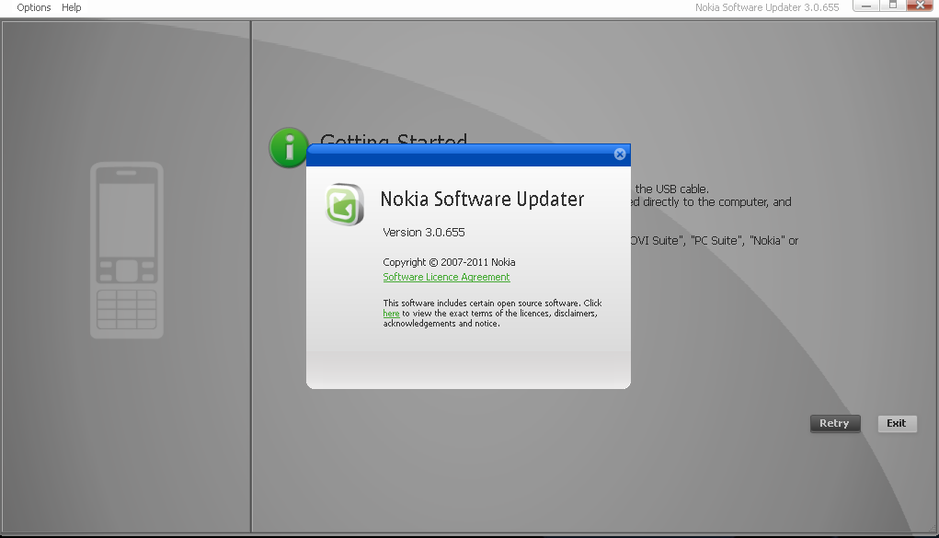Screen dimensions: 939x538
Task: Click the 'here' open source terms link
Action: (391, 314)
